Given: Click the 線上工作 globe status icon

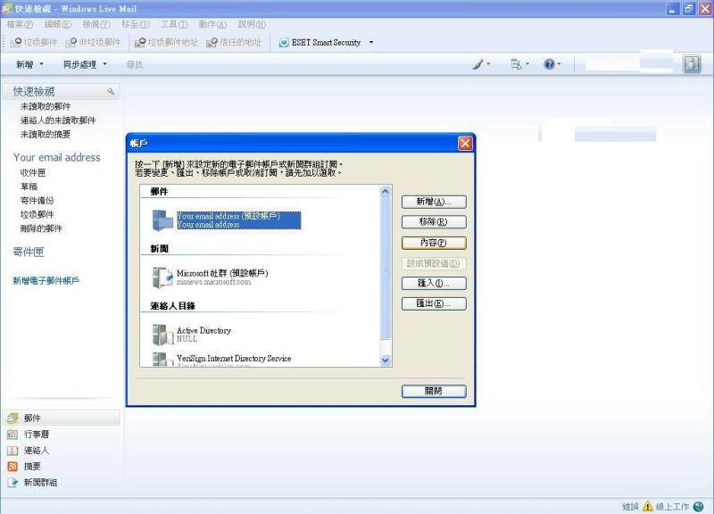Looking at the screenshot, I should pos(698,507).
